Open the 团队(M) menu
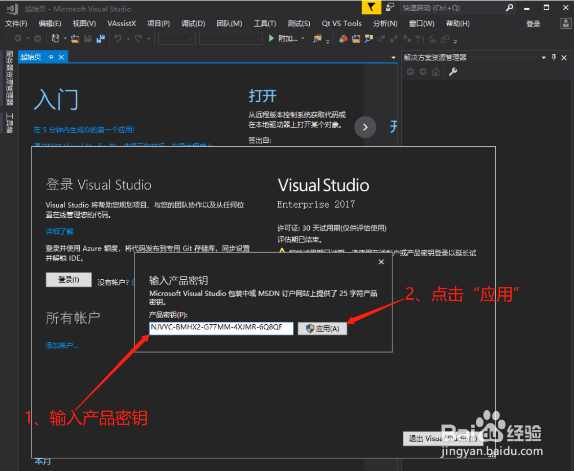 [229, 24]
